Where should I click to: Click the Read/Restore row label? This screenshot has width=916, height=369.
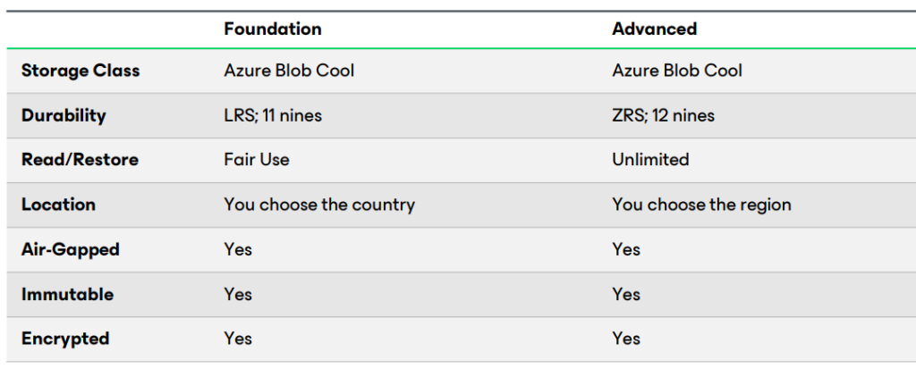coord(80,160)
